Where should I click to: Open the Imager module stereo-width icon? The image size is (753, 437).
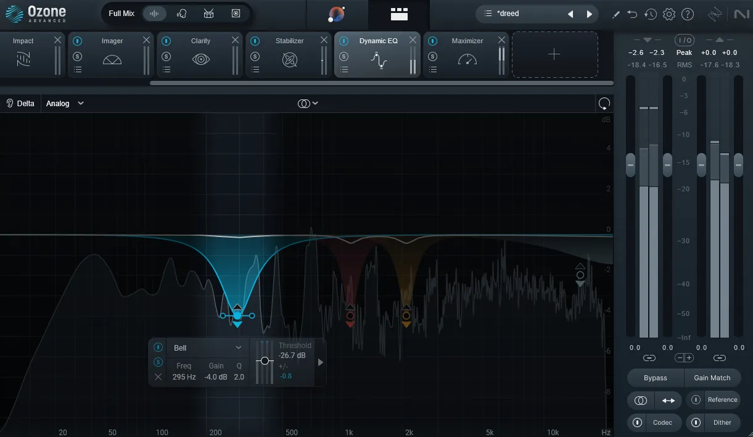coord(112,60)
